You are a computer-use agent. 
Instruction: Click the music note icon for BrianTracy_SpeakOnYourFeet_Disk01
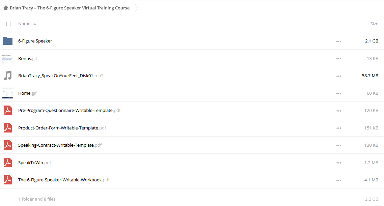8,76
